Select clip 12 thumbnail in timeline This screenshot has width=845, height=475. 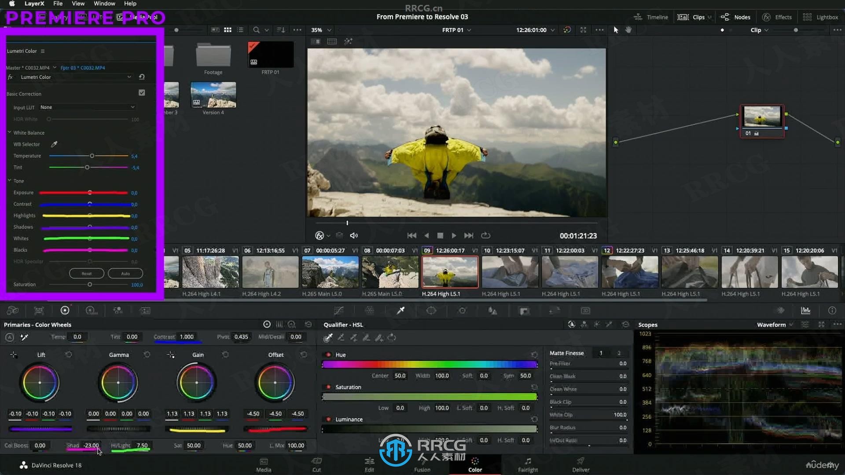(630, 272)
